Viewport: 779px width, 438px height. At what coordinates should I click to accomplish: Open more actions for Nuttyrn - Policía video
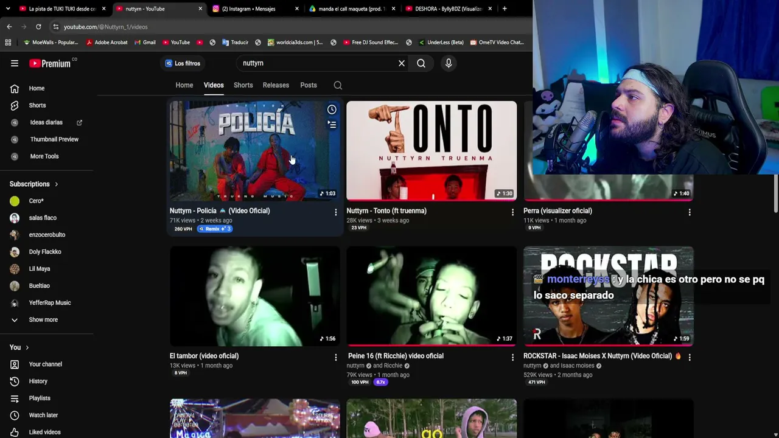tap(335, 212)
